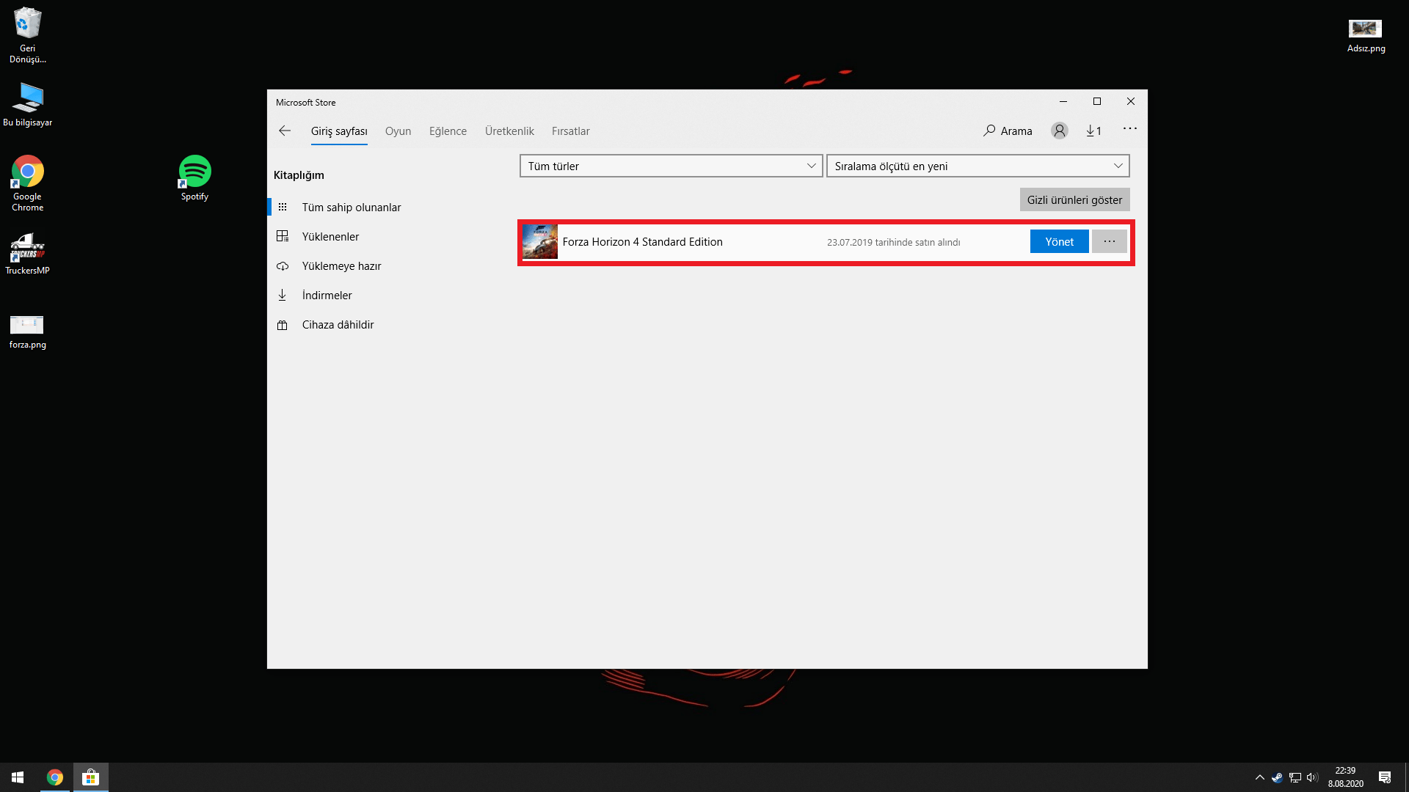Screen dimensions: 1409x792
Task: Click Gizli ürünleri göster button
Action: click(1074, 200)
